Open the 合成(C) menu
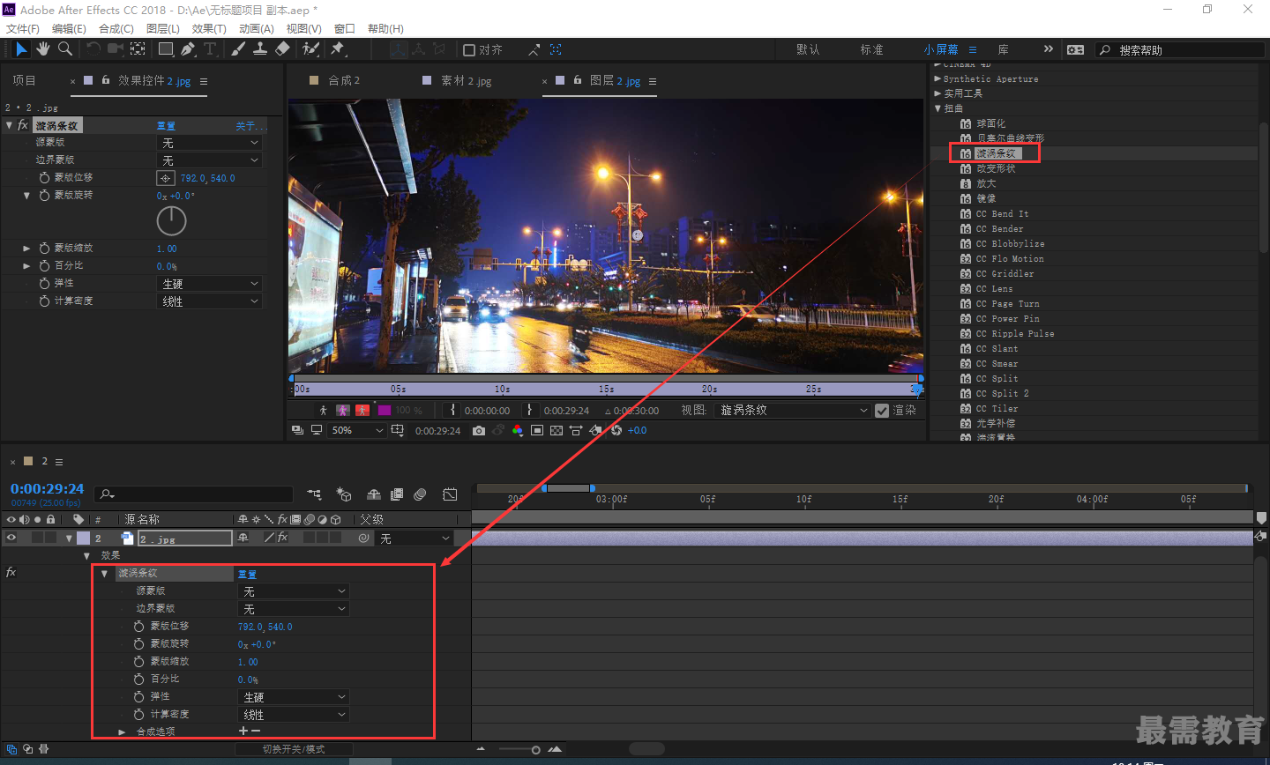 click(116, 28)
